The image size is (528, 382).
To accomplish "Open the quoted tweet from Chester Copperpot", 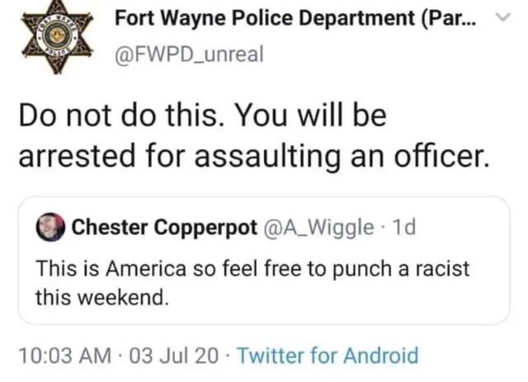I will point(264,261).
